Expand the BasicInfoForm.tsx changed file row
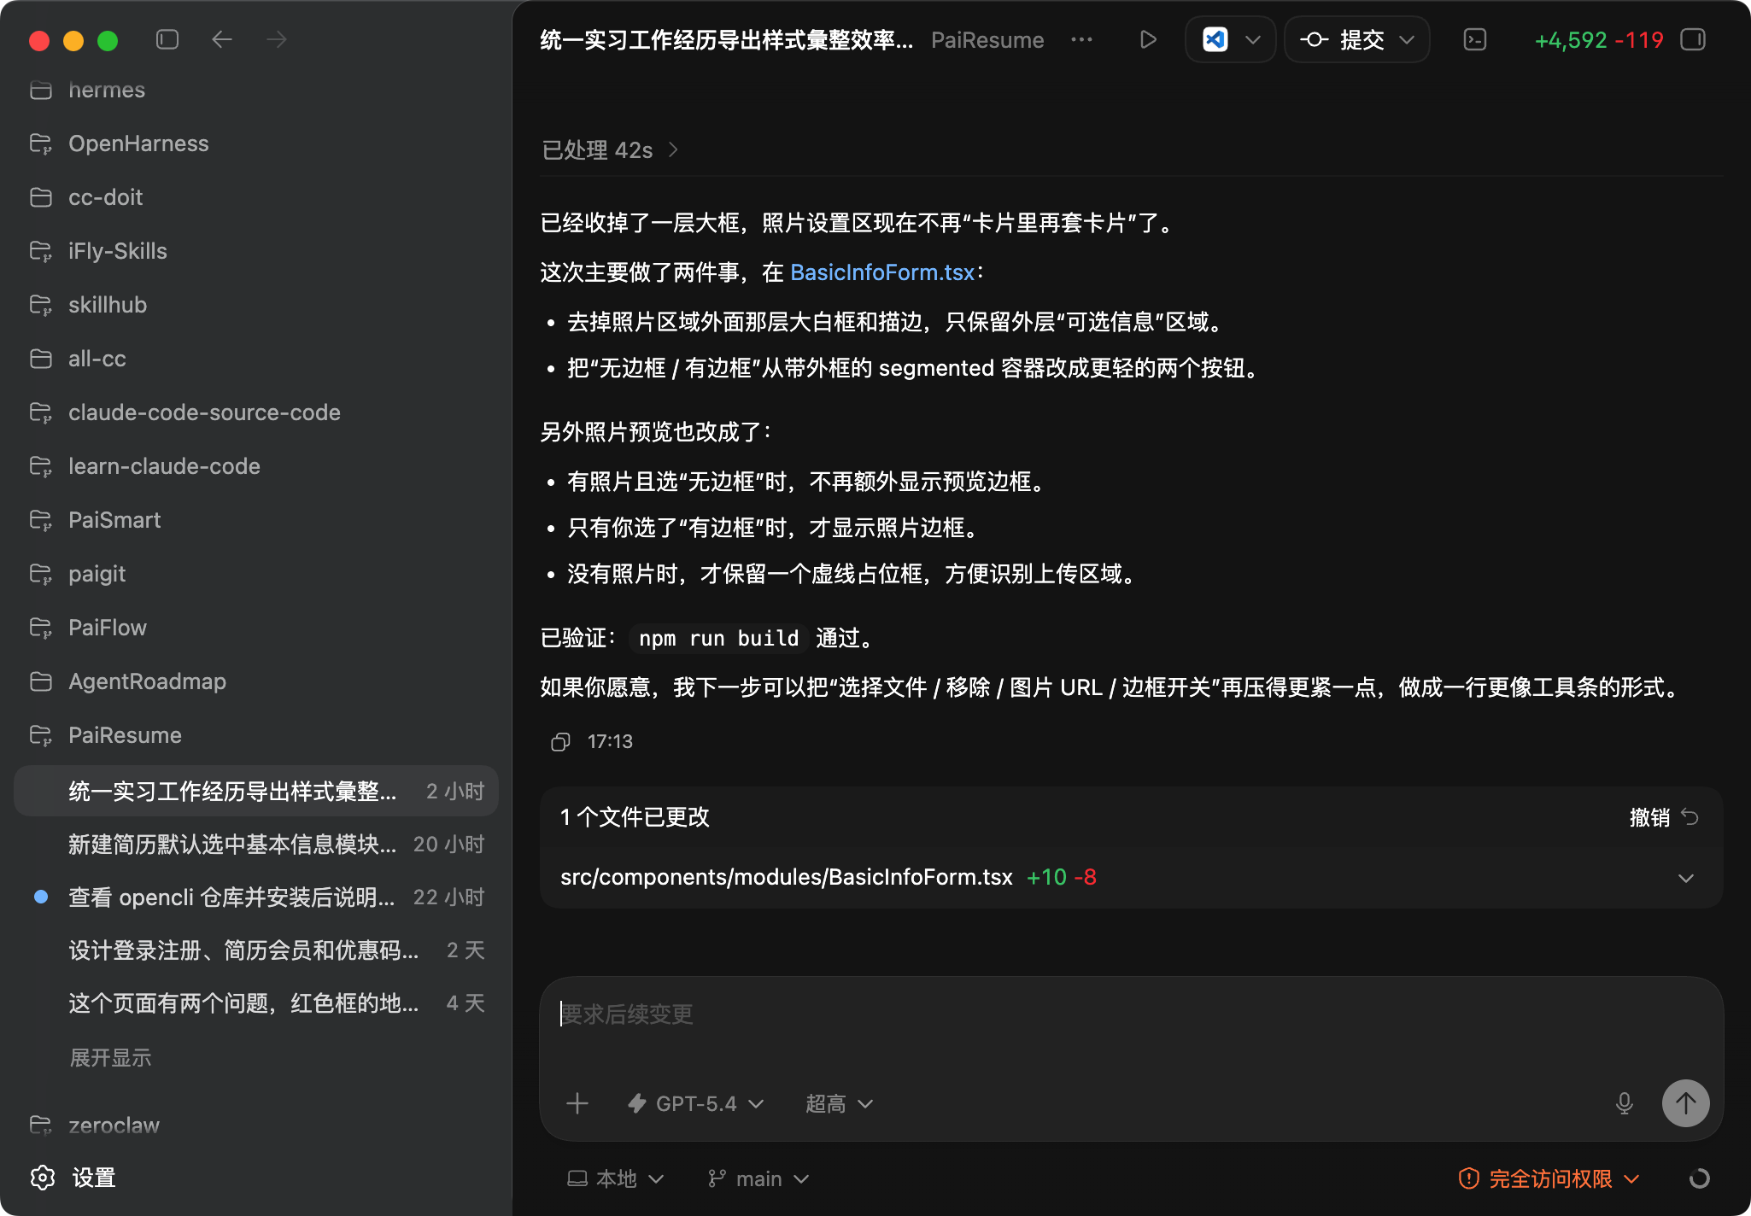 point(1685,878)
